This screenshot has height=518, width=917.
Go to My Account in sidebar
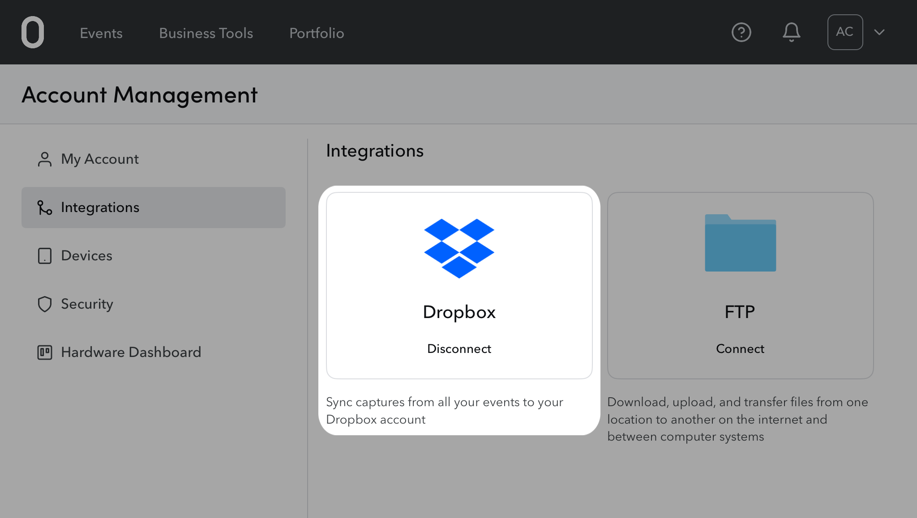tap(154, 159)
